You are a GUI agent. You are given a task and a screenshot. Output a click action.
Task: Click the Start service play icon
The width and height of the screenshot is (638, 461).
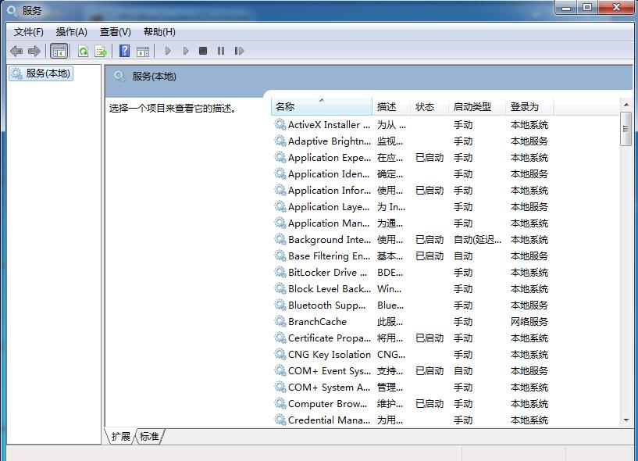pyautogui.click(x=168, y=50)
